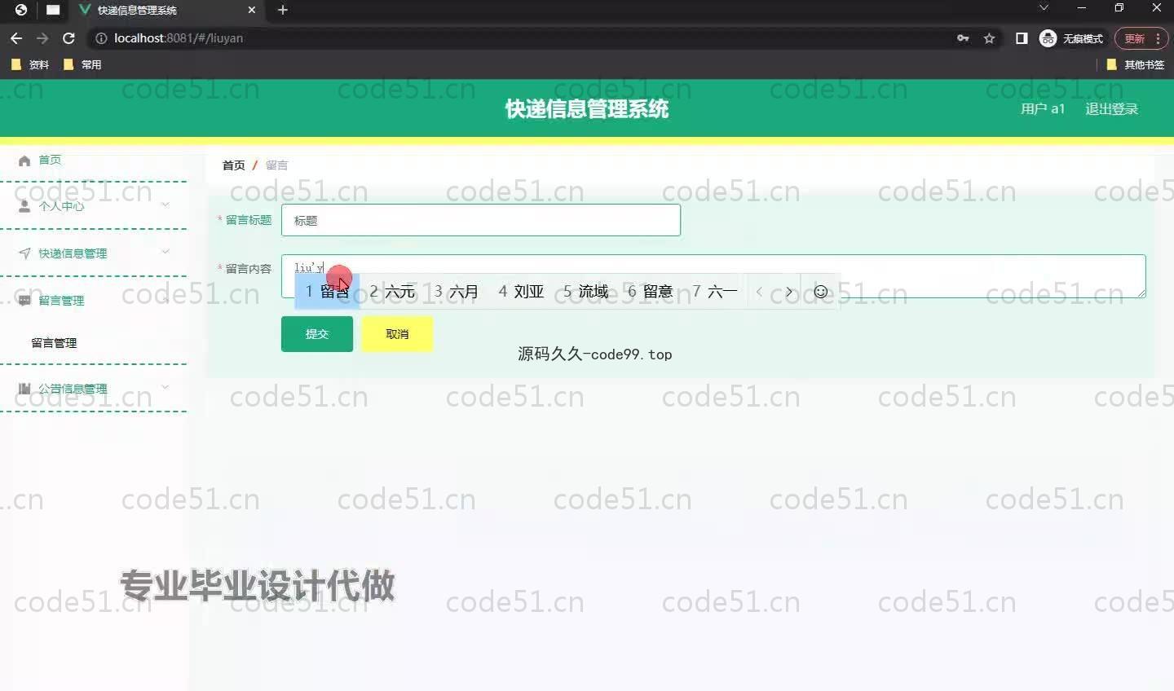
Task: Collapse the 留言管理 parent menu
Action: tap(94, 301)
